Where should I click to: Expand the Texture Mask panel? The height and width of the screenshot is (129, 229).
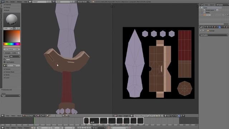coord(10,72)
